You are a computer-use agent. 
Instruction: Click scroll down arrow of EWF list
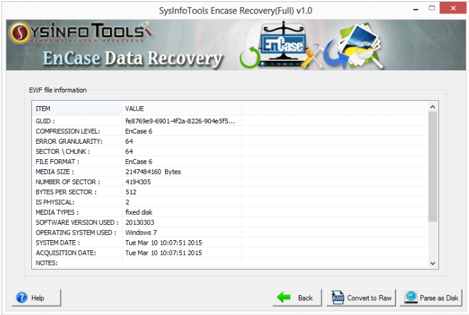[x=433, y=263]
